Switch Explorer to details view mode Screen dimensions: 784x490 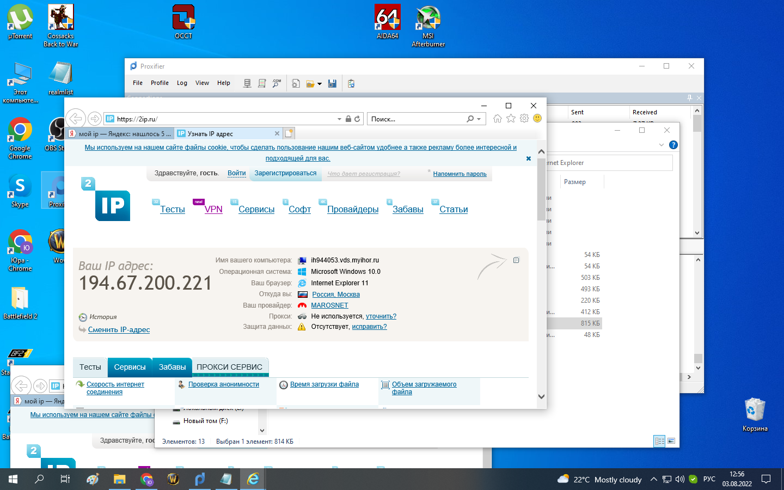pyautogui.click(x=659, y=441)
